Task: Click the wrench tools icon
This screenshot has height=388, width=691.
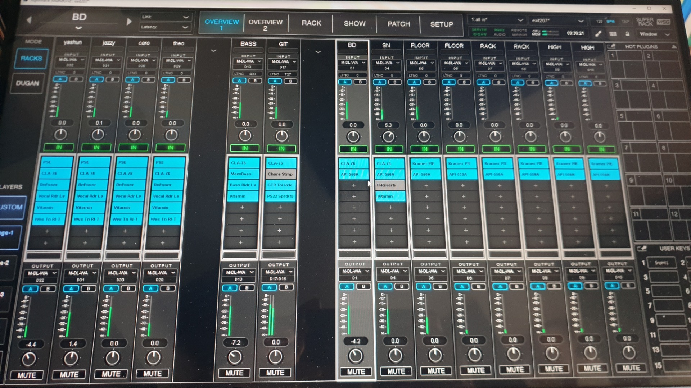Action: 598,33
